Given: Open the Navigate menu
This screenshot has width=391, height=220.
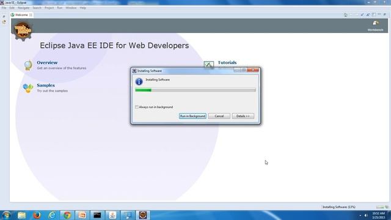Looking at the screenshot, I should click(x=24, y=8).
